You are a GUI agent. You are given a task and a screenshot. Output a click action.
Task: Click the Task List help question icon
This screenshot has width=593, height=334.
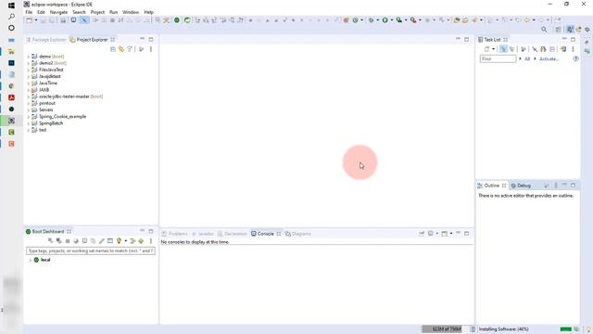click(575, 59)
